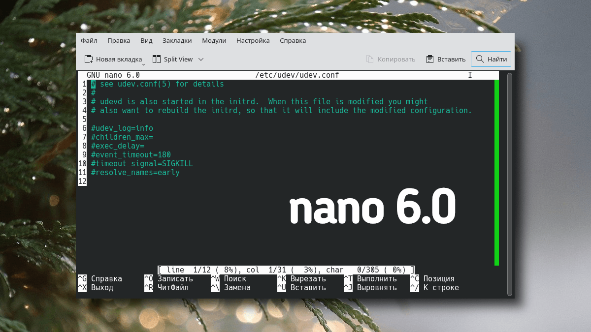Screen dimensions: 591x332
Task: Click the New Tab (Новая вкладка) icon
Action: tap(89, 59)
